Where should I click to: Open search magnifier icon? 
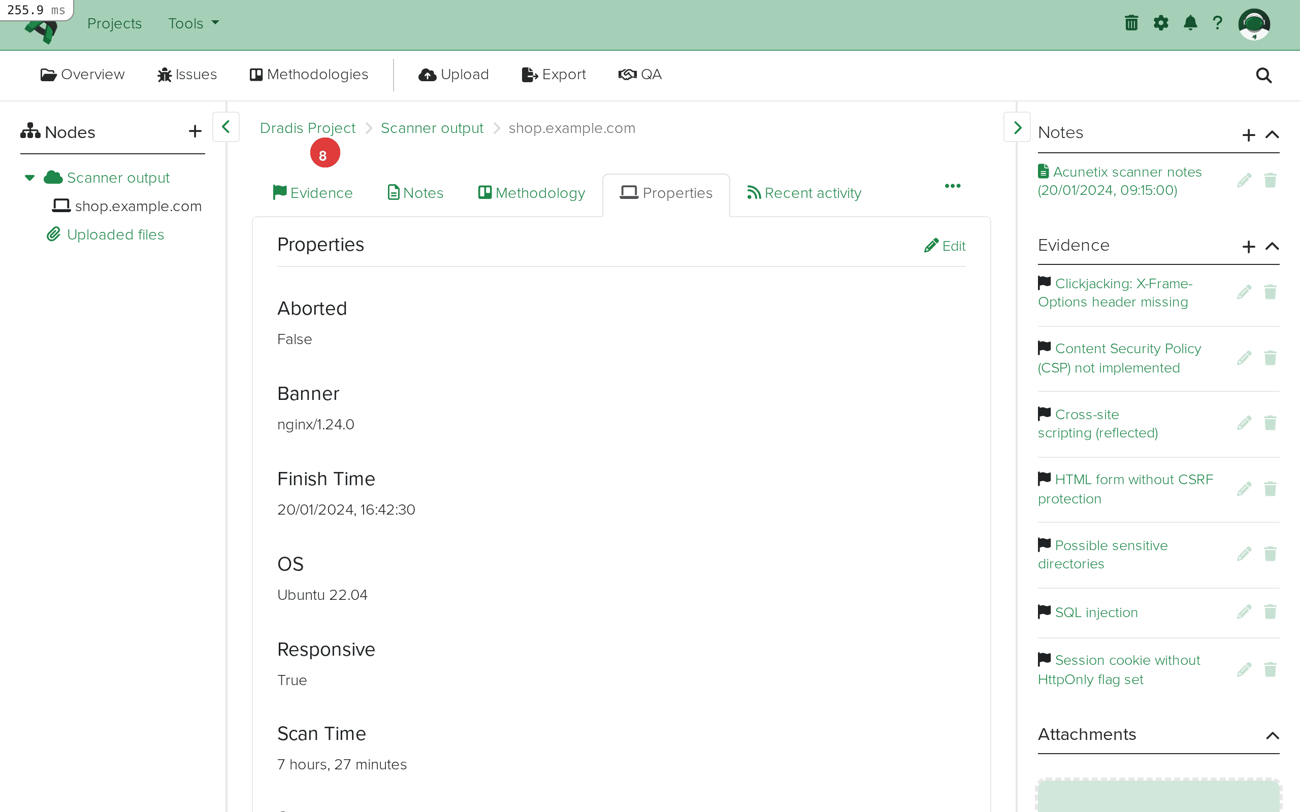(1263, 75)
